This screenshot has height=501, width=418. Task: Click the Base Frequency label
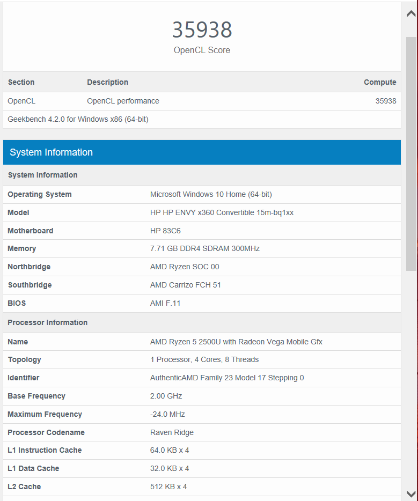36,396
